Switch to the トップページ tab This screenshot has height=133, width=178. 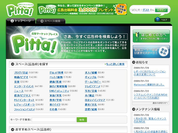[21, 21]
